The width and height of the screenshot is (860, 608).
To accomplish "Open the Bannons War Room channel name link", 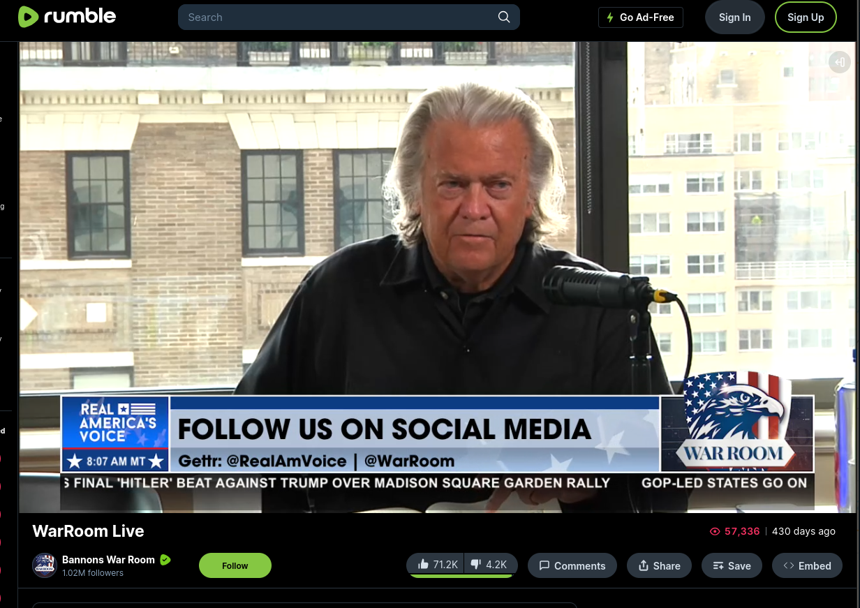I will coord(108,560).
